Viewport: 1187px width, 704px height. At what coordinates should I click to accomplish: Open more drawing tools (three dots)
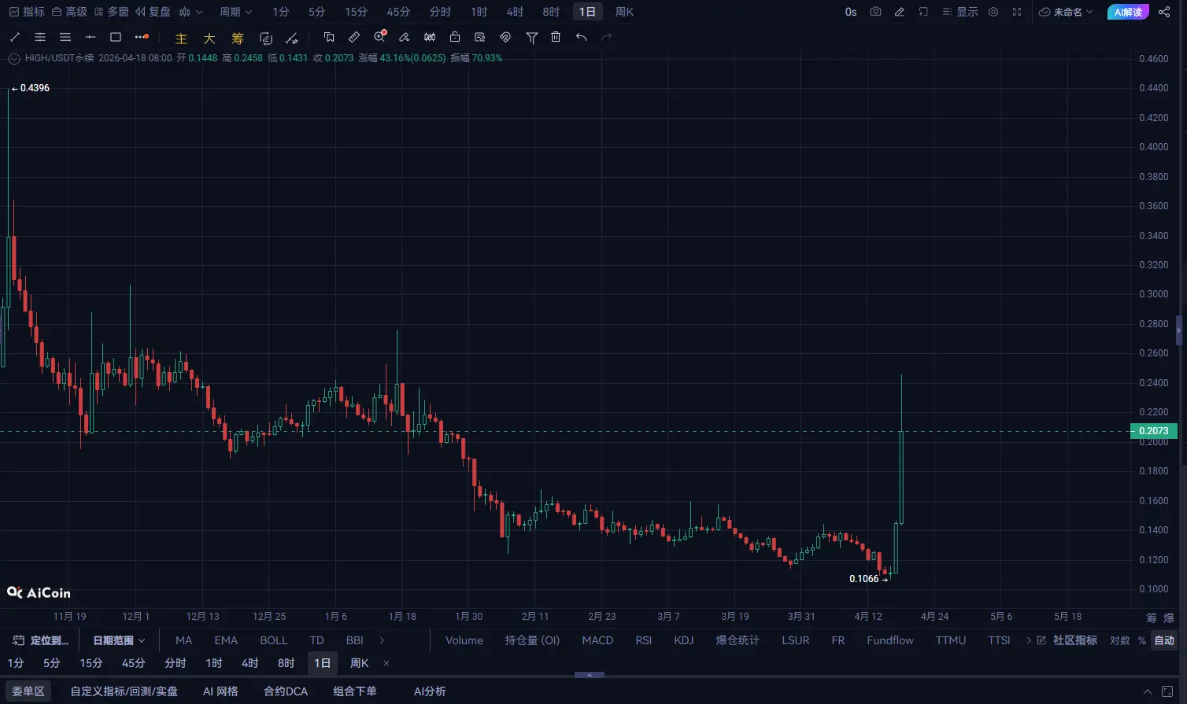[142, 37]
